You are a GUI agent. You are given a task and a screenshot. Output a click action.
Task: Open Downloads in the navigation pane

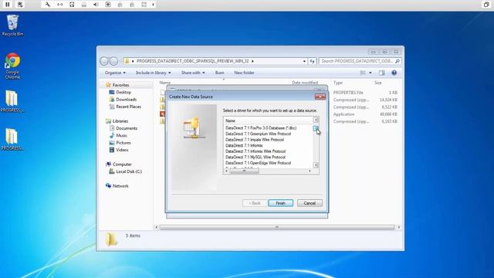[126, 100]
